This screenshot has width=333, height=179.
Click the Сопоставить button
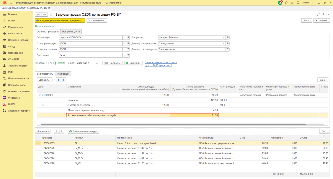(97, 21)
